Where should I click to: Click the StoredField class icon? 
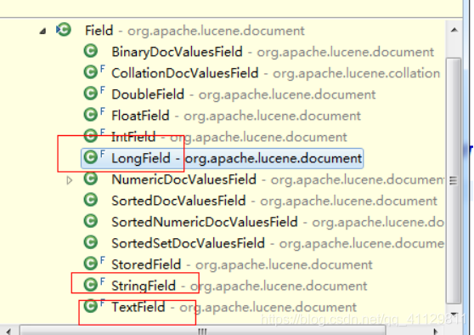click(x=91, y=264)
